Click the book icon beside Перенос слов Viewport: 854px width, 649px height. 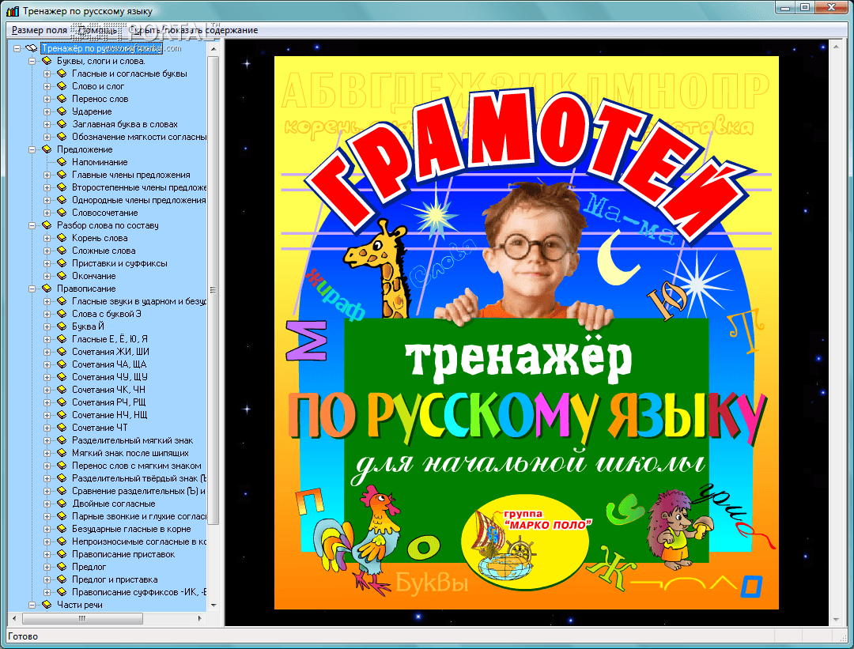click(62, 99)
